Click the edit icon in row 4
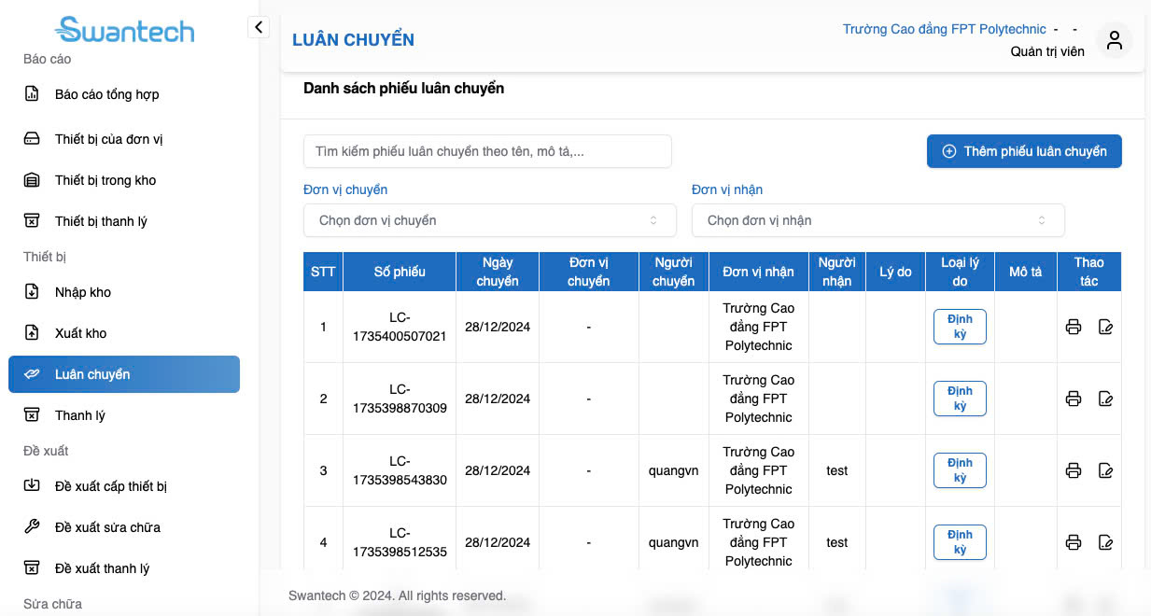Screen dimensions: 1151x616 (1106, 542)
